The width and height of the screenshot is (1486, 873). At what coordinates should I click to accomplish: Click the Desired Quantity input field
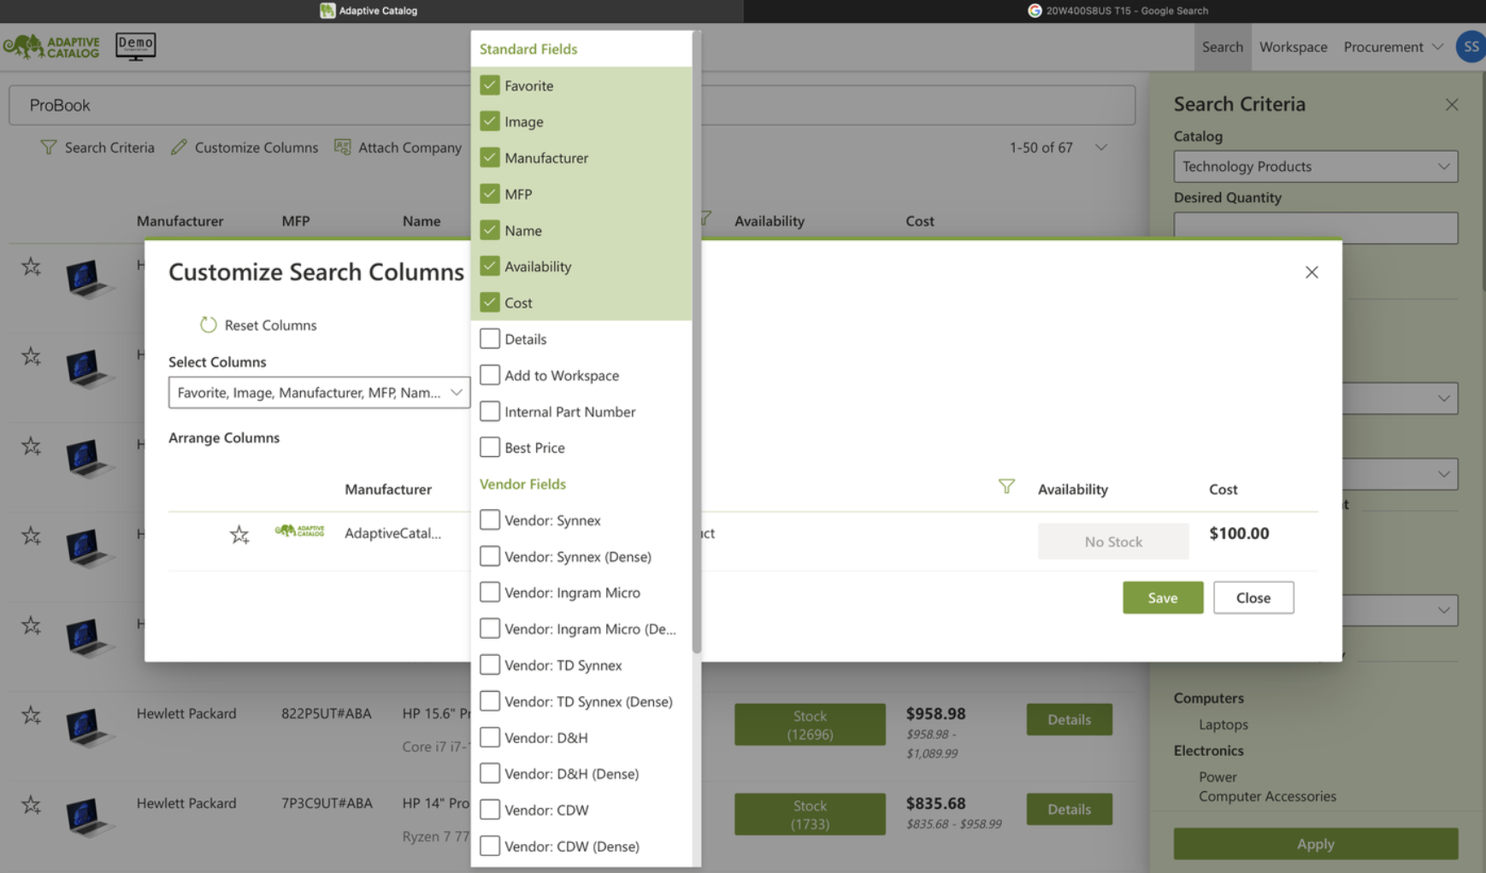click(x=1315, y=228)
